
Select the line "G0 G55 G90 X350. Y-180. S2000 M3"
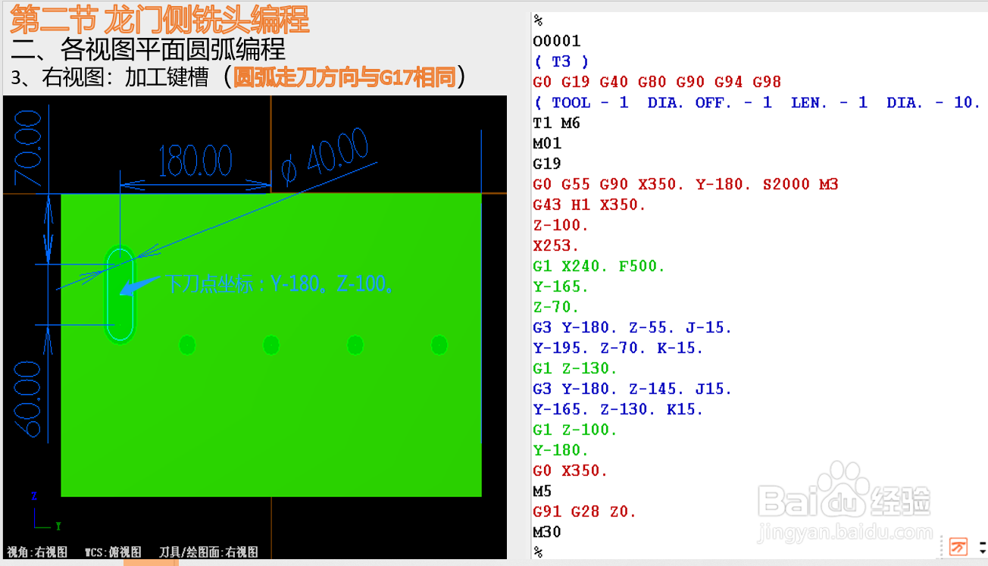pyautogui.click(x=686, y=184)
